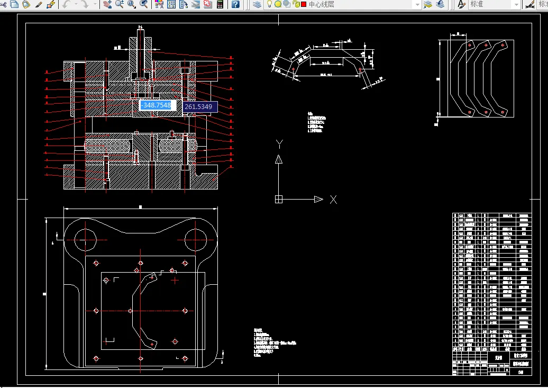This screenshot has width=548, height=388.
Task: Click the Zoom Window icon
Action: coord(132,4)
